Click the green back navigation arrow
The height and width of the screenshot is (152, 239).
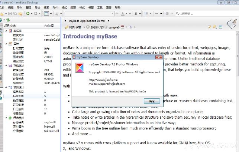click(x=28, y=14)
